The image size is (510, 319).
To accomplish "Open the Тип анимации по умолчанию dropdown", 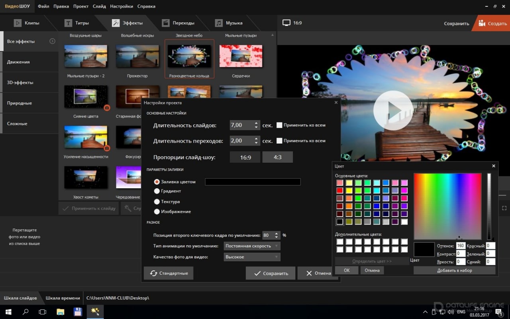I will coord(252,246).
